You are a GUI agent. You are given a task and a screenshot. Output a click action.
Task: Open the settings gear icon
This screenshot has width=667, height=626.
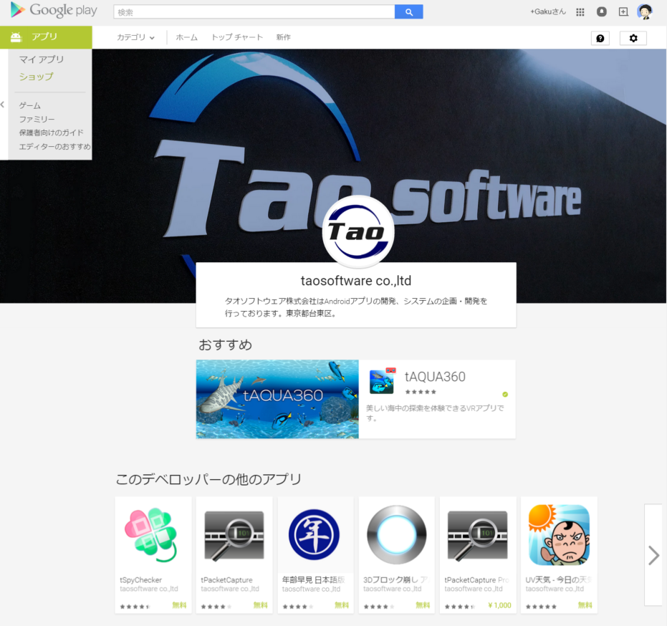tap(633, 38)
